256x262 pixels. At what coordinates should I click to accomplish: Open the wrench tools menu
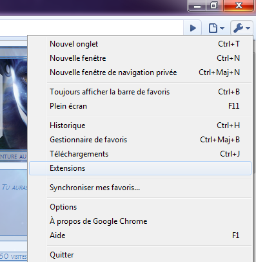(x=242, y=28)
